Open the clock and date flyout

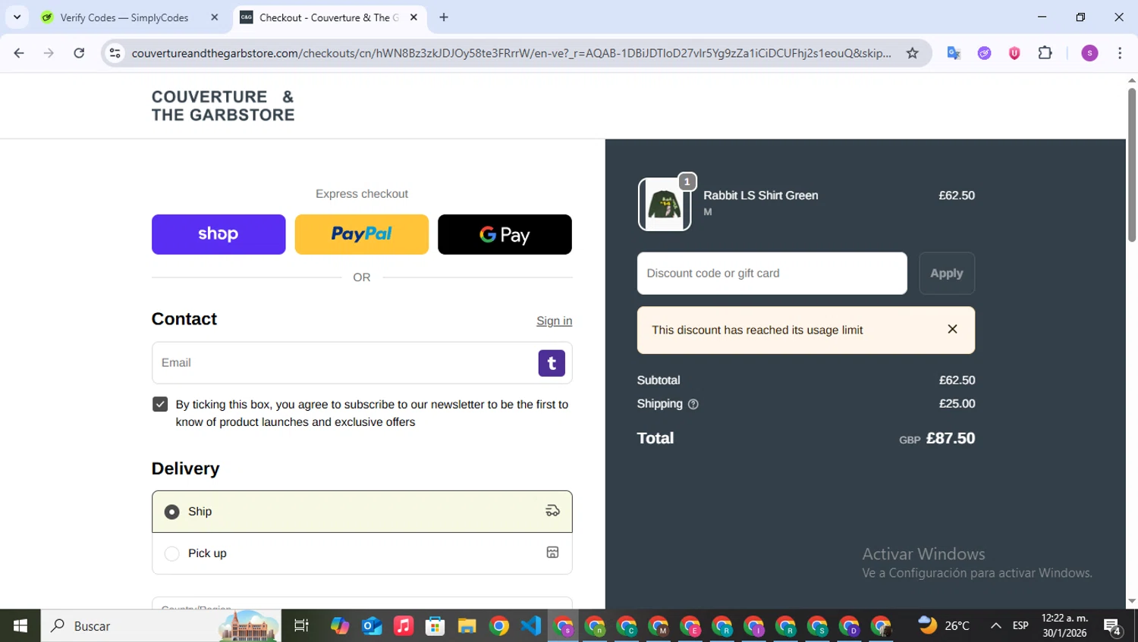(x=1064, y=626)
